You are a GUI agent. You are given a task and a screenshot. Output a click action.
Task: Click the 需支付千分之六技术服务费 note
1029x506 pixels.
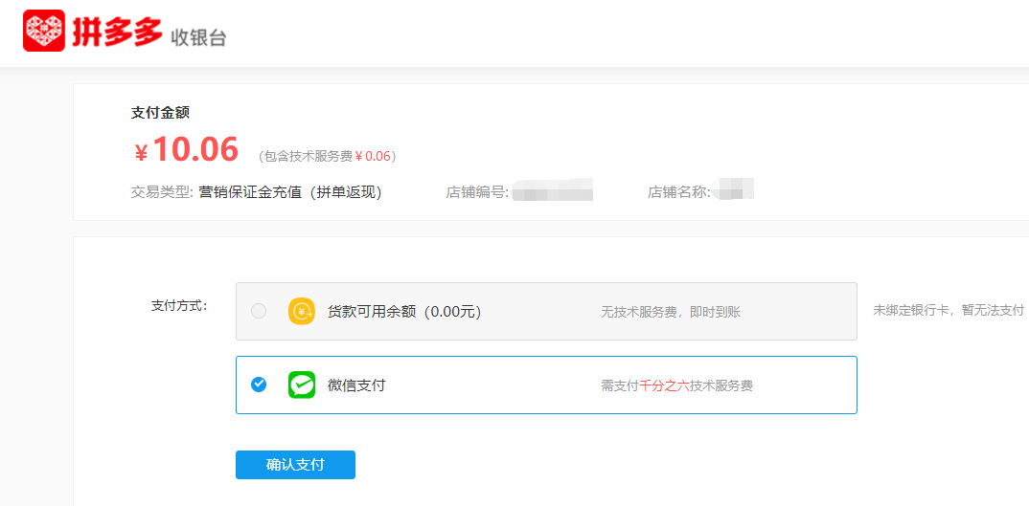click(x=676, y=386)
